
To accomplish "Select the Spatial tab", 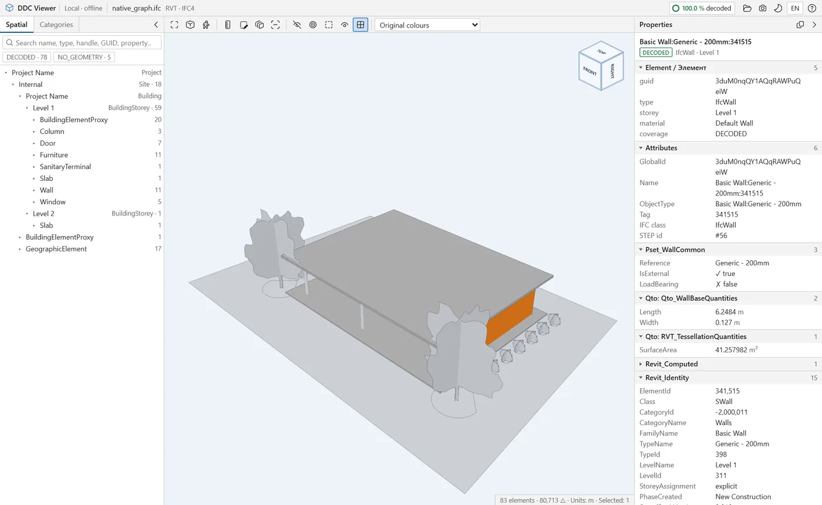I will pyautogui.click(x=16, y=25).
